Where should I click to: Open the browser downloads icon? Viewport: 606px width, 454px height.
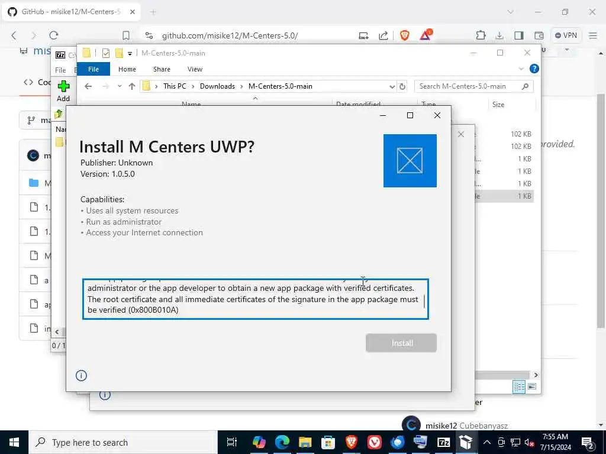(499, 35)
